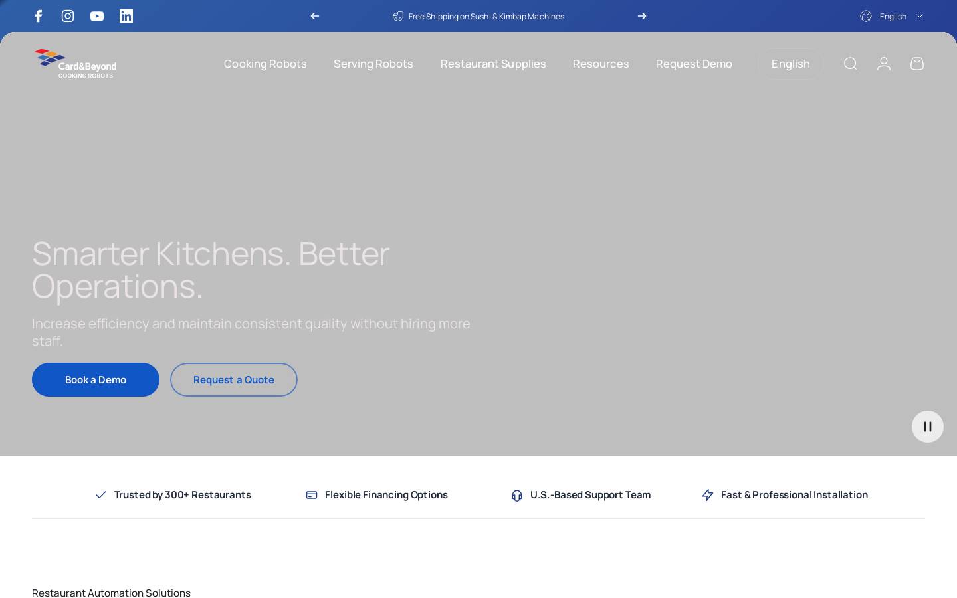Screen dimensions: 957x598
Task: Click the Smarter Kitchens. Better Operations. headline
Action: [x=211, y=269]
